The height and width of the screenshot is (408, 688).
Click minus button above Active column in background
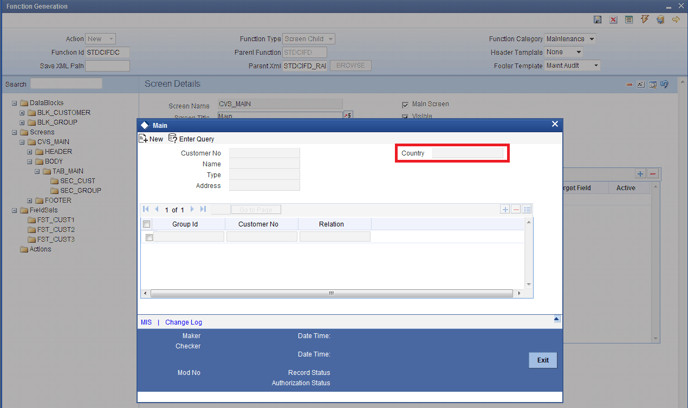[x=653, y=173]
